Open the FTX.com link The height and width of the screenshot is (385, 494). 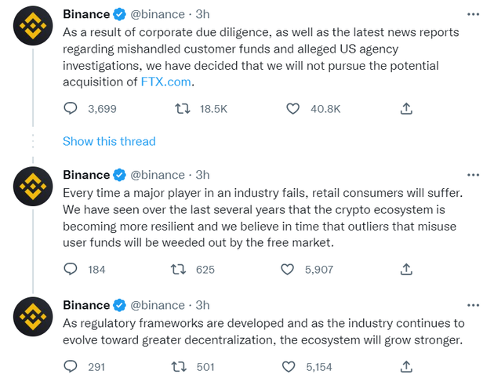(165, 82)
